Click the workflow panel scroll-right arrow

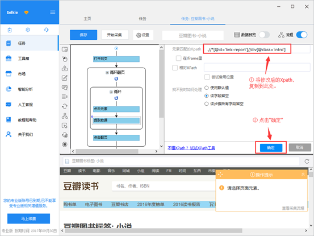point(156,151)
